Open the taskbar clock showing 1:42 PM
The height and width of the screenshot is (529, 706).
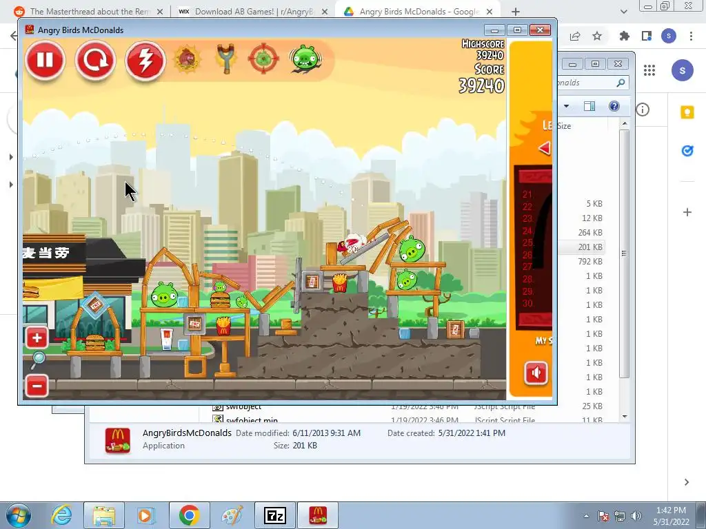pos(671,515)
